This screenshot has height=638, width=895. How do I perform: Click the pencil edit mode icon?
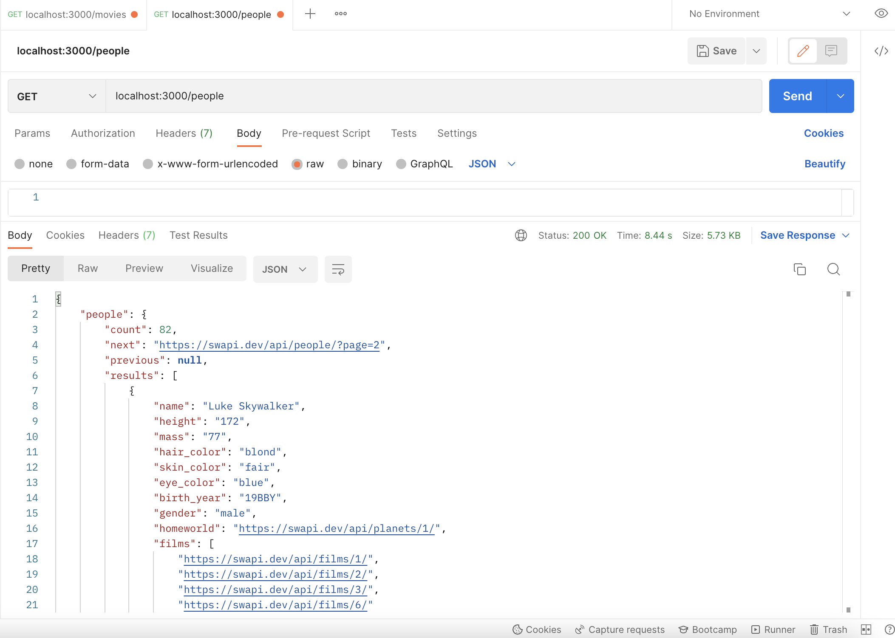803,51
